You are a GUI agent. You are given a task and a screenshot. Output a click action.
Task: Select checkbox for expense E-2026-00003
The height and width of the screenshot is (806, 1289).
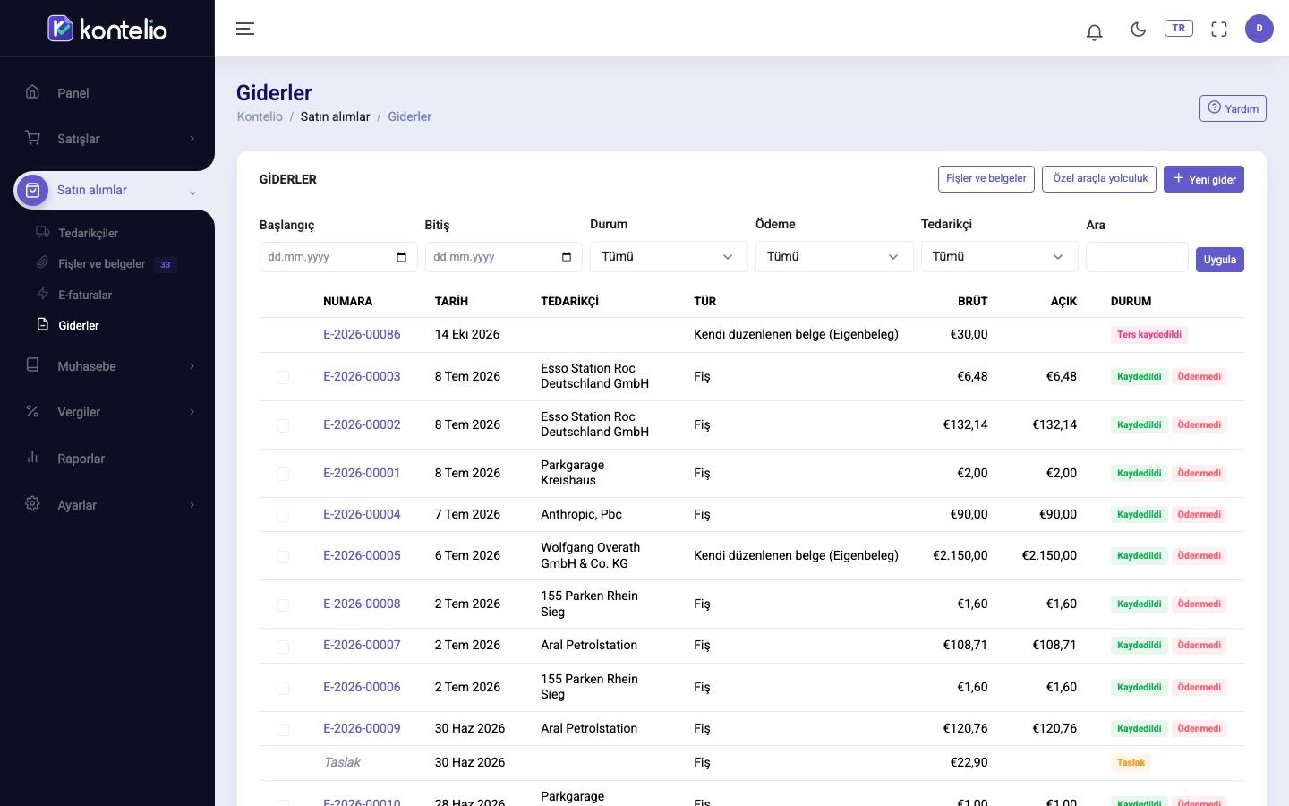tap(283, 377)
